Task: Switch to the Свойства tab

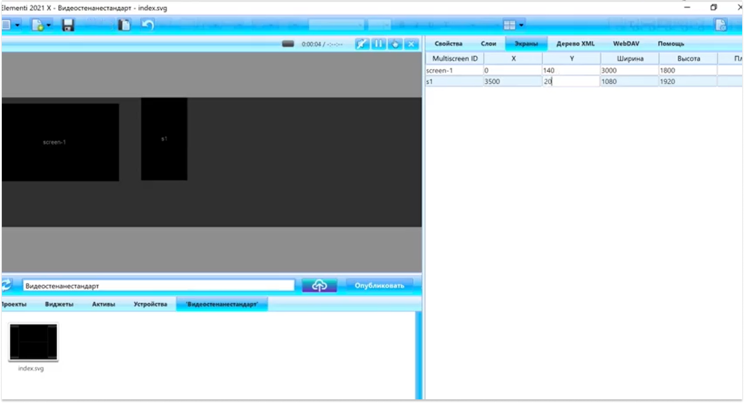Action: [x=448, y=44]
